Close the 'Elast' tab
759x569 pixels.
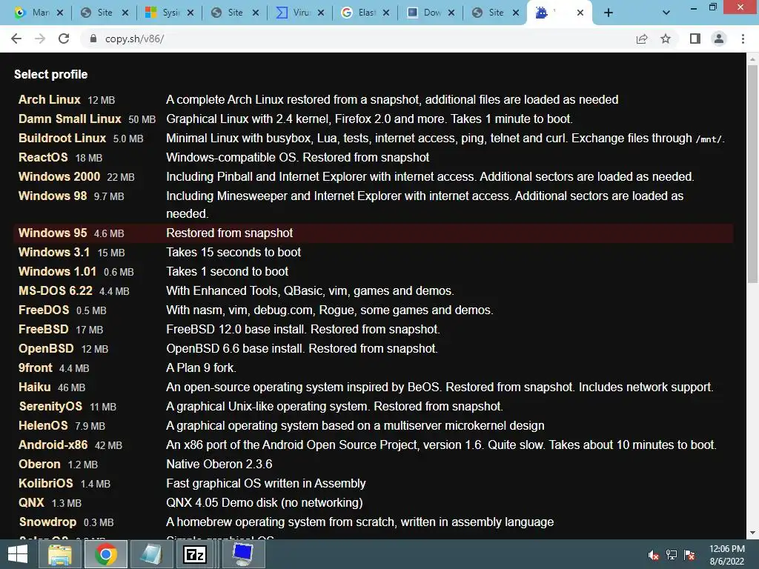tap(385, 13)
